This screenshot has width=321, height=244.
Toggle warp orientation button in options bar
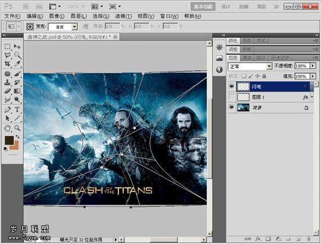click(86, 26)
